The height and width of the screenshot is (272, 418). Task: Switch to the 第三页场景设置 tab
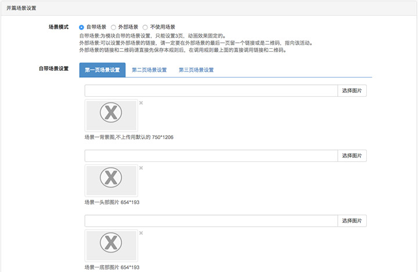pos(196,70)
